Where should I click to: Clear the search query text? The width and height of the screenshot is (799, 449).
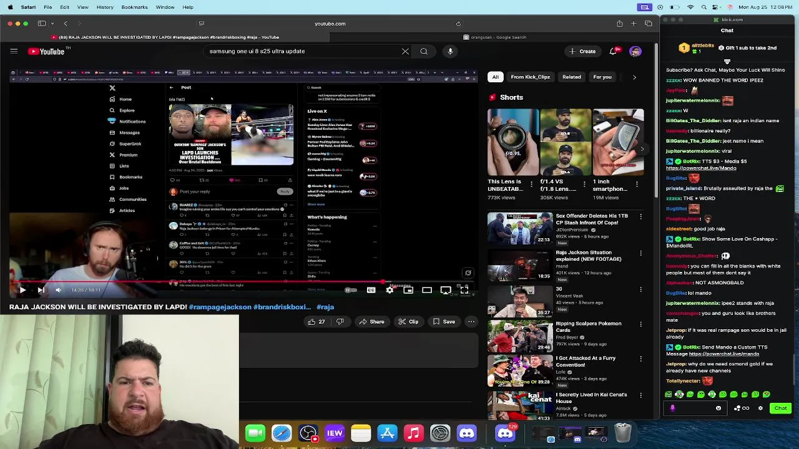(x=405, y=51)
